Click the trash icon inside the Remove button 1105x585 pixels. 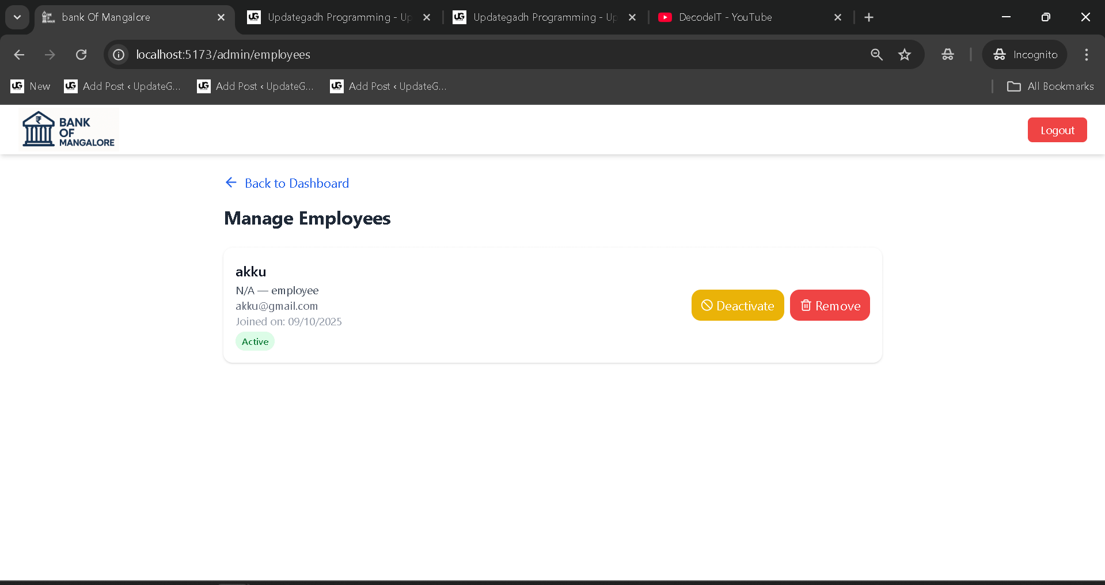806,305
